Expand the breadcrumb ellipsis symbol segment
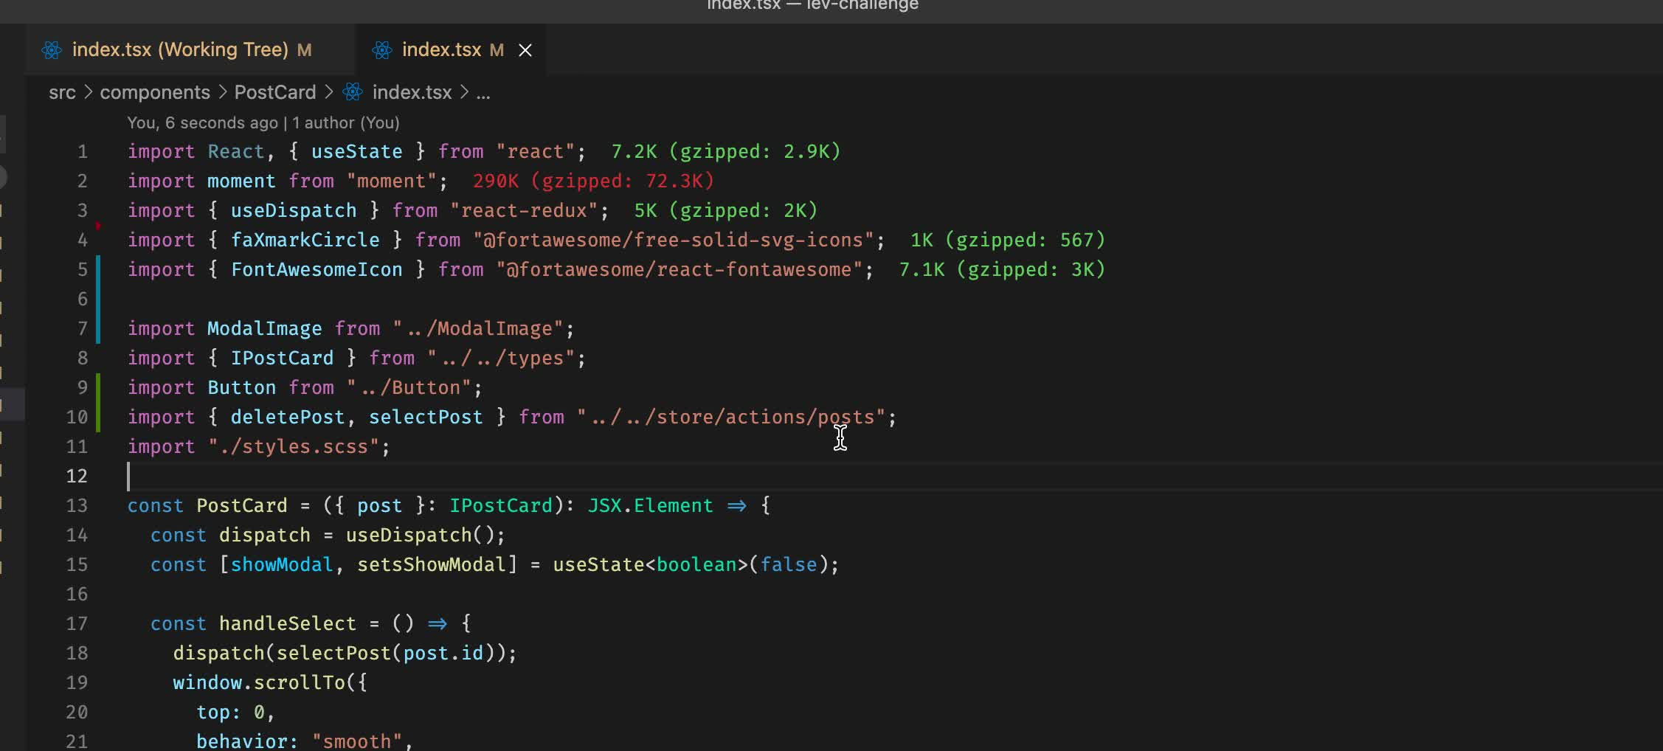The height and width of the screenshot is (751, 1663). 483,92
